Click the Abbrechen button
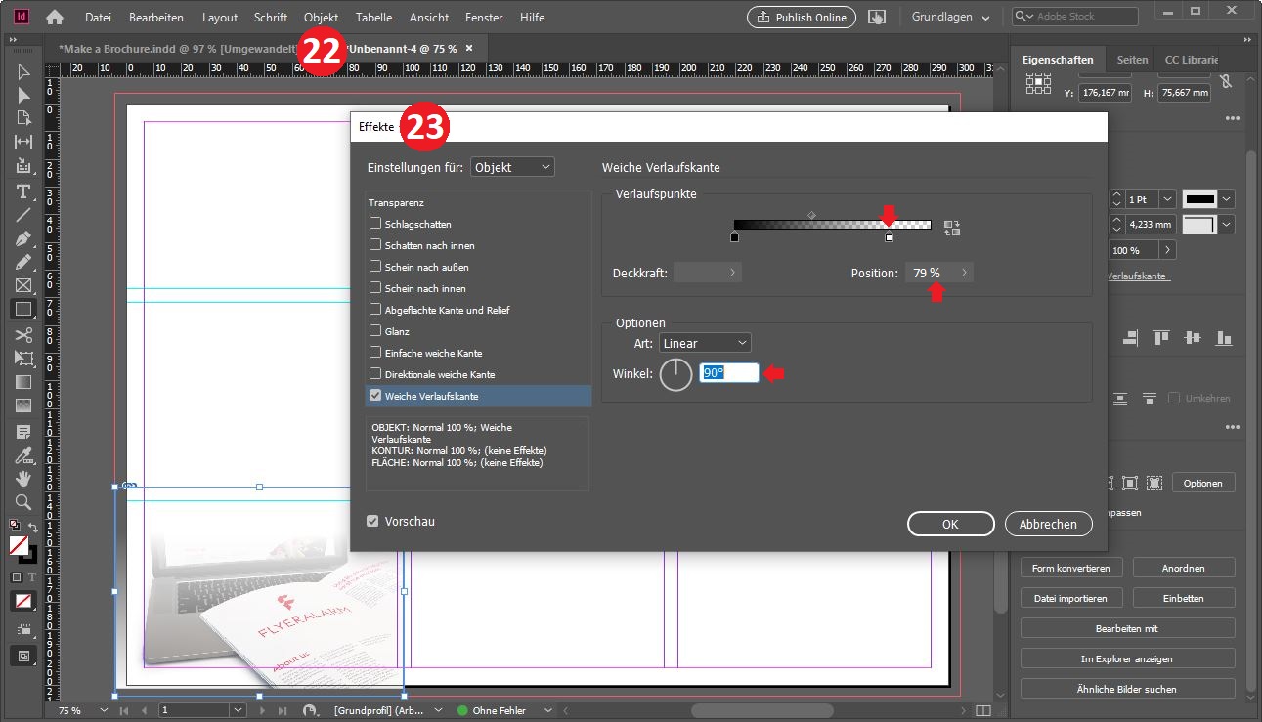 point(1048,524)
